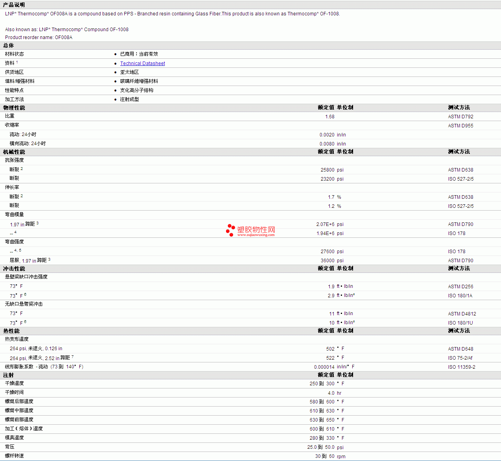The height and width of the screenshot is (461, 501).
Task: Click the 无缺口悬臂梁冲击 row label
Action: click(x=24, y=304)
